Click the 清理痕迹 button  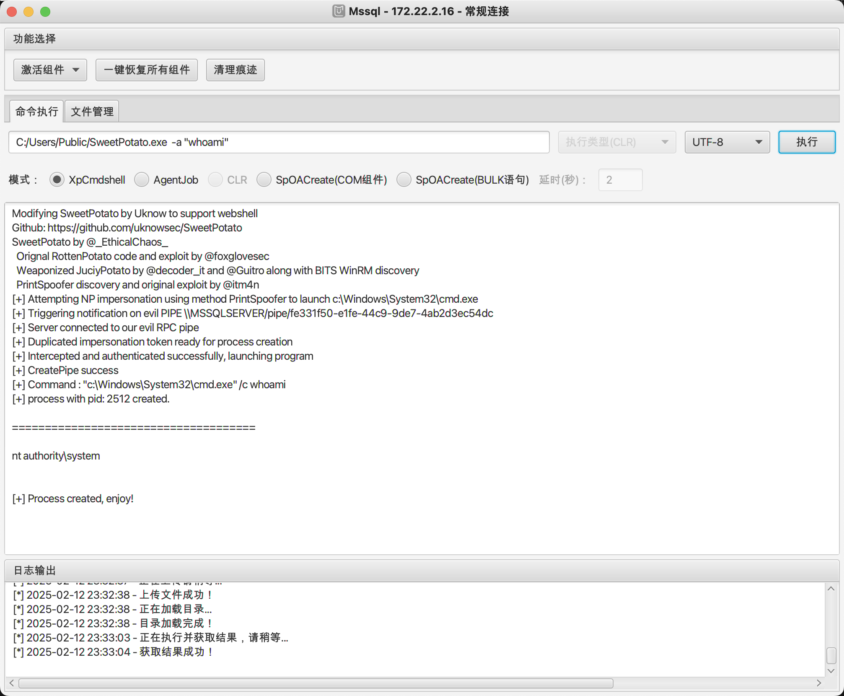click(235, 70)
